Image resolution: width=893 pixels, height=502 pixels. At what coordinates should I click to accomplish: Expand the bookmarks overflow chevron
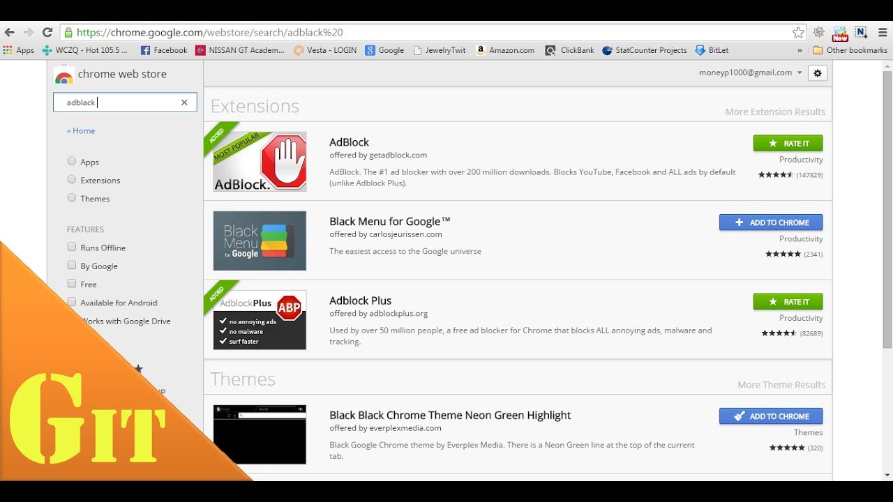tap(800, 50)
